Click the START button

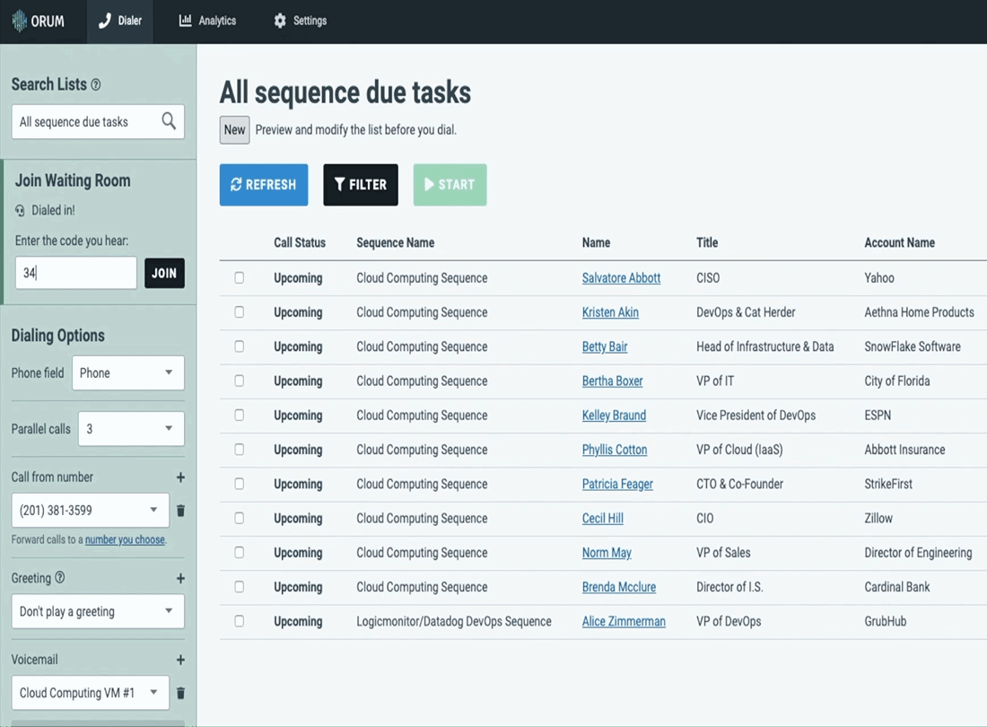(450, 184)
